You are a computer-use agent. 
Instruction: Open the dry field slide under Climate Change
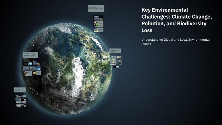pyautogui.click(x=37, y=73)
